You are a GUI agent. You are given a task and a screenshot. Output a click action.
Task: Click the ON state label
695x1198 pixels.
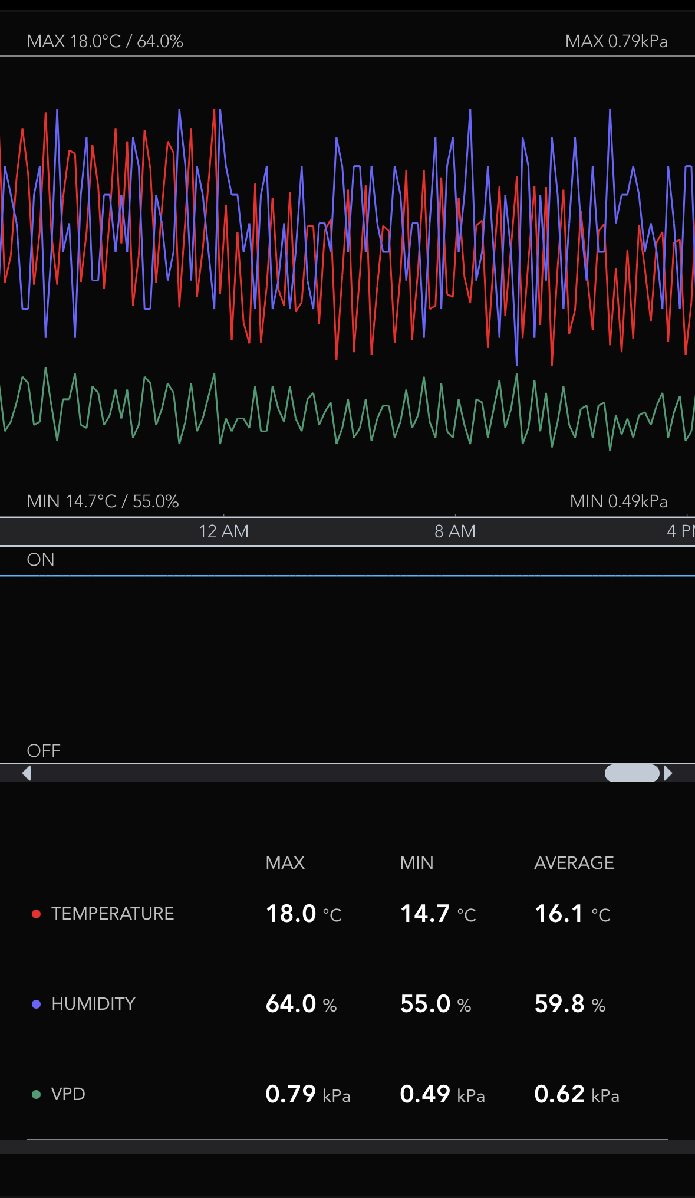pyautogui.click(x=41, y=560)
